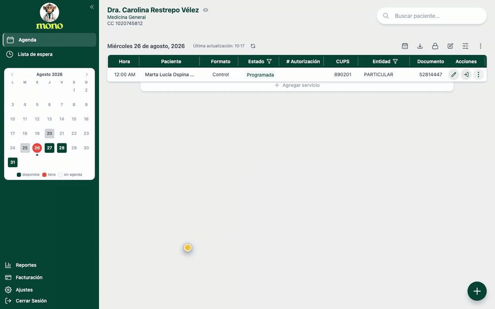Click the floating plus button

pos(477,291)
